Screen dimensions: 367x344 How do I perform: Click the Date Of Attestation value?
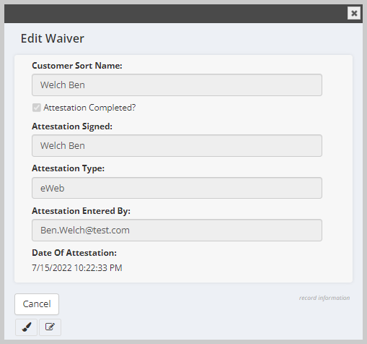[x=77, y=268]
